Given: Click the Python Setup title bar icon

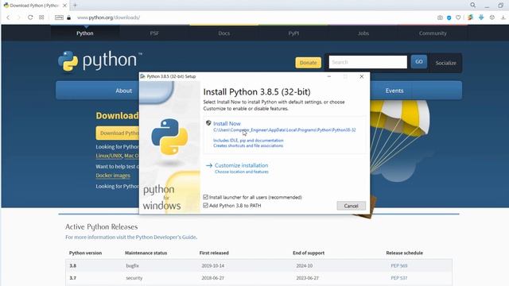Looking at the screenshot, I should pos(142,76).
